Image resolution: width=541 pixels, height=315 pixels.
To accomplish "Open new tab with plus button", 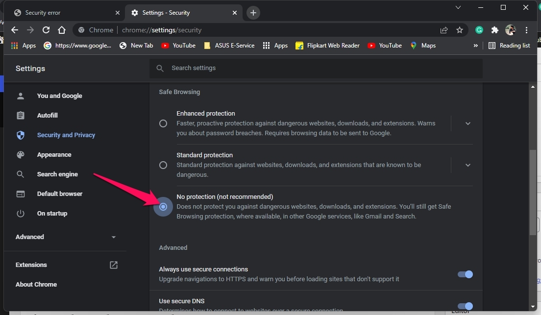I will [253, 13].
